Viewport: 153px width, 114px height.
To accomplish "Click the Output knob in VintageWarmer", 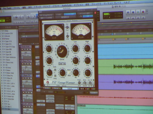I will click(88, 73).
